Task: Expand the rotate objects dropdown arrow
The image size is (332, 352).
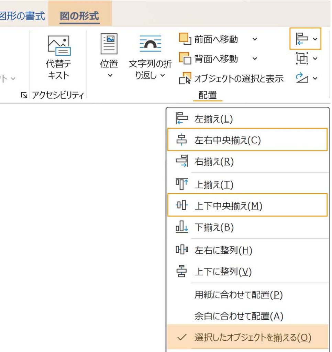Action: click(315, 78)
